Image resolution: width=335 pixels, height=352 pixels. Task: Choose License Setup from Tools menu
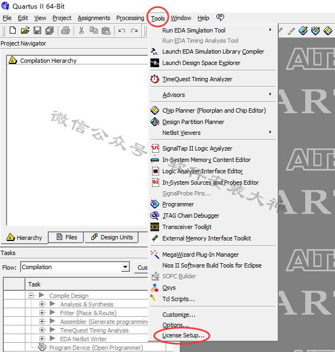click(183, 335)
